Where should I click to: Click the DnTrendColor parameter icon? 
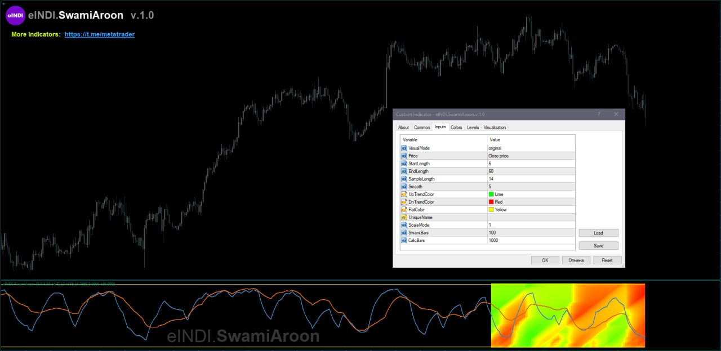(x=404, y=202)
